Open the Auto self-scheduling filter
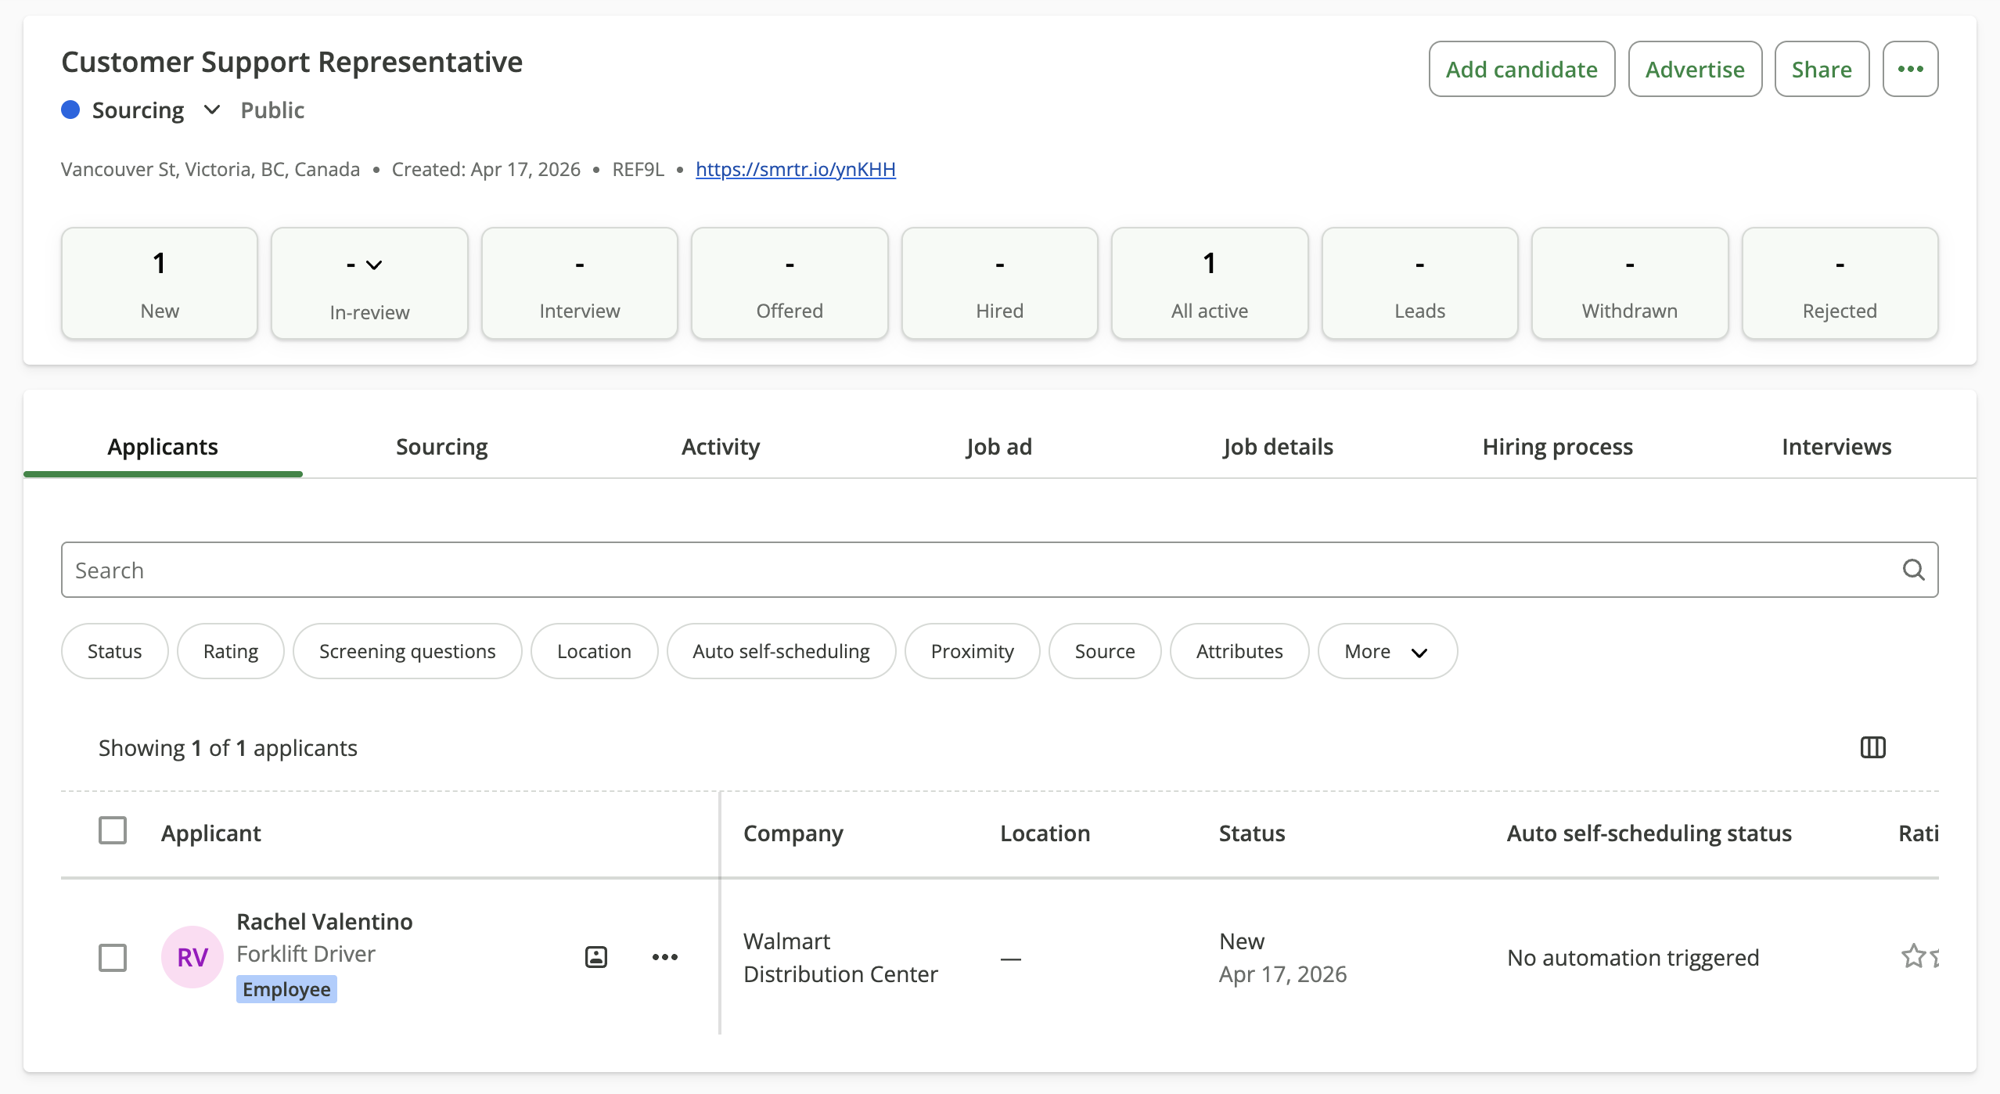This screenshot has width=2000, height=1094. tap(781, 651)
